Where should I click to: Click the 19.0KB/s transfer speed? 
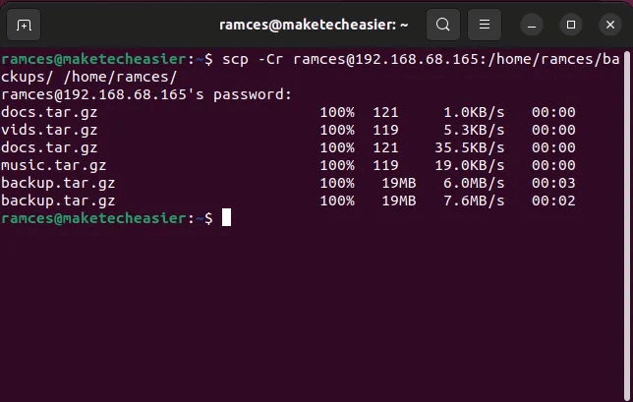point(470,165)
